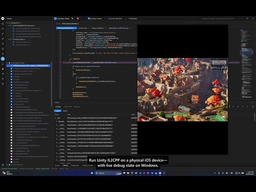Click the camera toggle icon on game preview

click(223, 116)
